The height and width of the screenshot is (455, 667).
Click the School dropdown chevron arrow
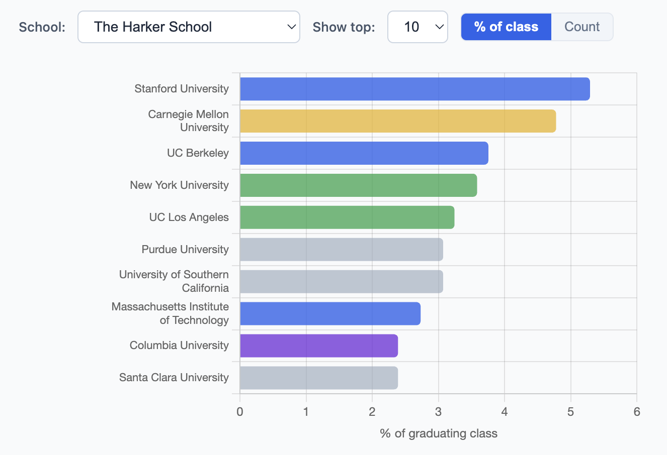tap(291, 27)
